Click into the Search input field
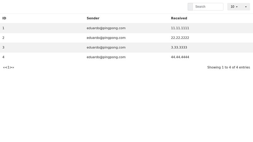 coord(208,7)
